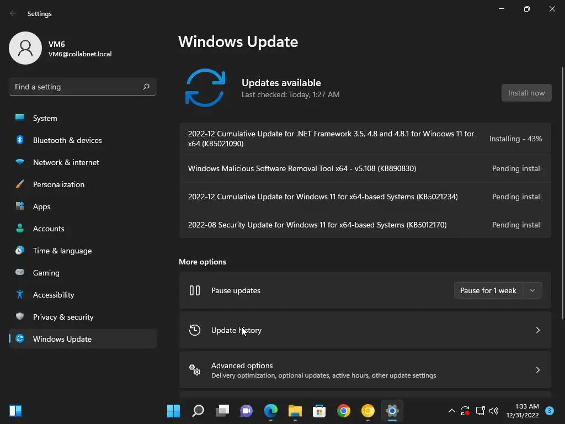The image size is (565, 424).
Task: Select Time & language in sidebar
Action: (x=83, y=250)
